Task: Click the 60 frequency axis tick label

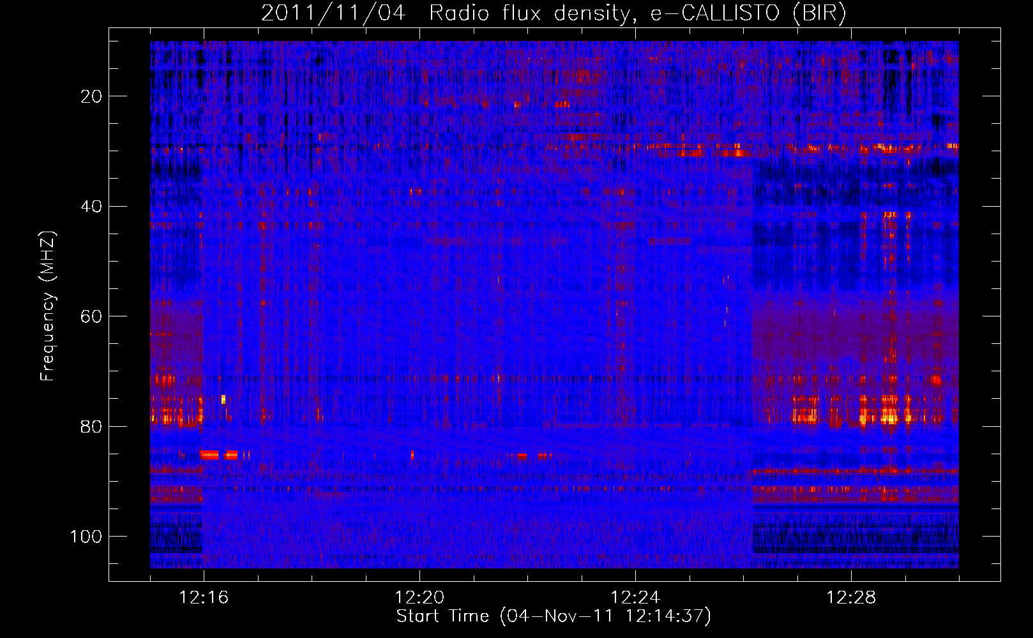Action: (92, 316)
